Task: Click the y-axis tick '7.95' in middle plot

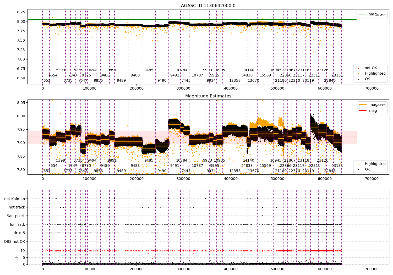Action: click(x=21, y=130)
